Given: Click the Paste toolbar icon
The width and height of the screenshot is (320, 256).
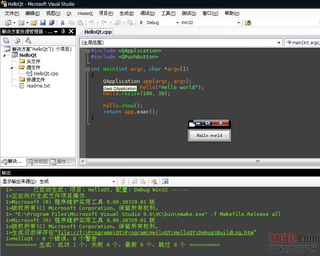Looking at the screenshot, I should 80,23.
